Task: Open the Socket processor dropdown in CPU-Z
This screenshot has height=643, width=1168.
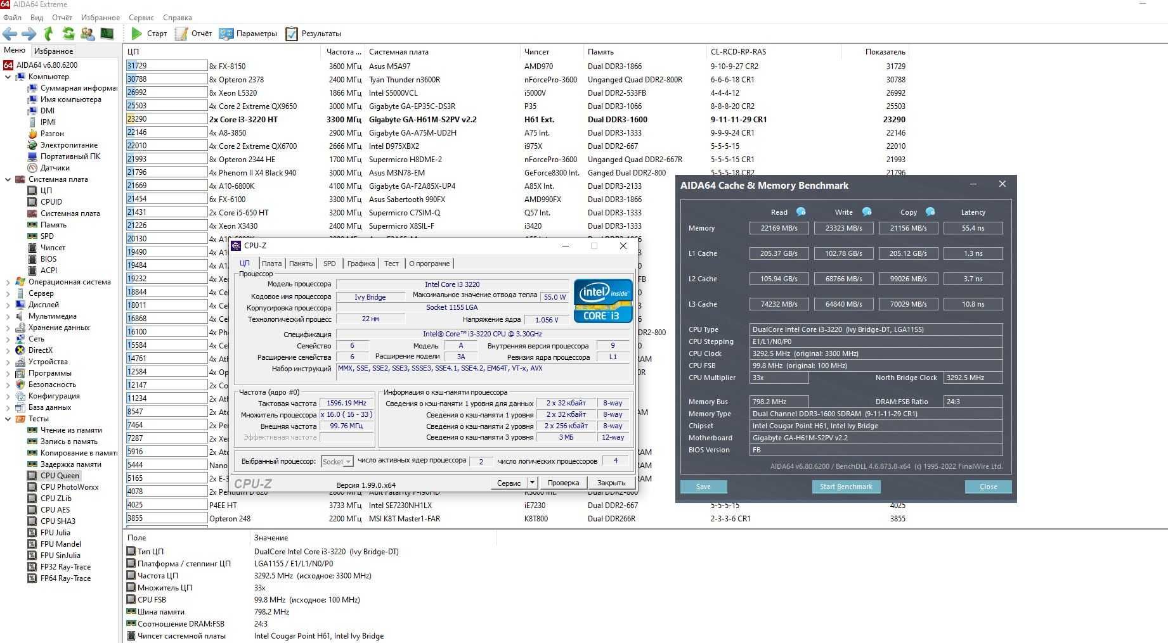Action: click(337, 461)
